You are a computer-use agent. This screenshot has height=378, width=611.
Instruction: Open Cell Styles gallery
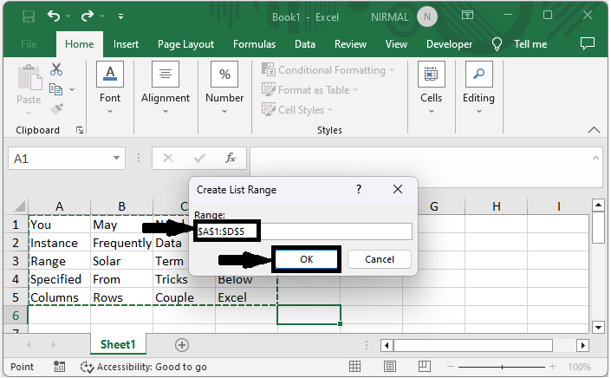(297, 110)
